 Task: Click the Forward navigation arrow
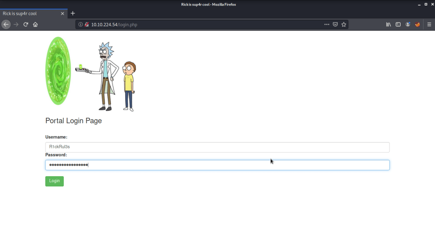pyautogui.click(x=16, y=25)
